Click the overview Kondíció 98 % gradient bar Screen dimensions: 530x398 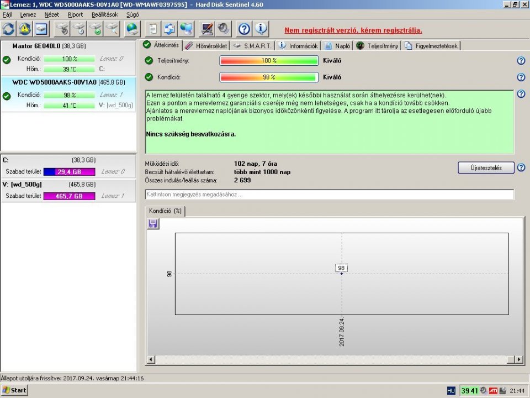click(269, 77)
